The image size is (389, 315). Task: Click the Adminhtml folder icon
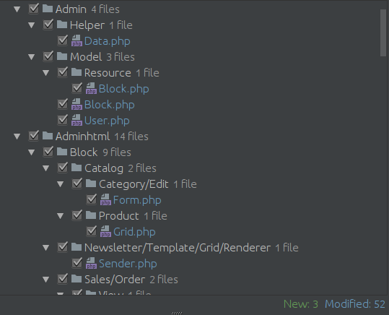click(x=48, y=136)
